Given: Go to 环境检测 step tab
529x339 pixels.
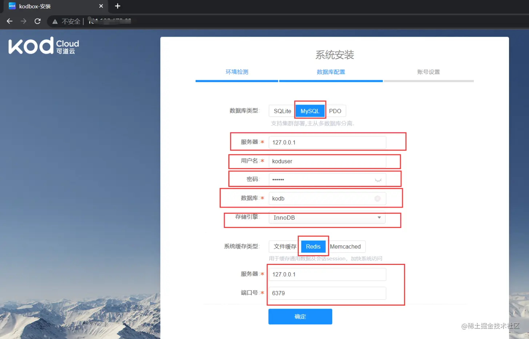Looking at the screenshot, I should [x=237, y=72].
